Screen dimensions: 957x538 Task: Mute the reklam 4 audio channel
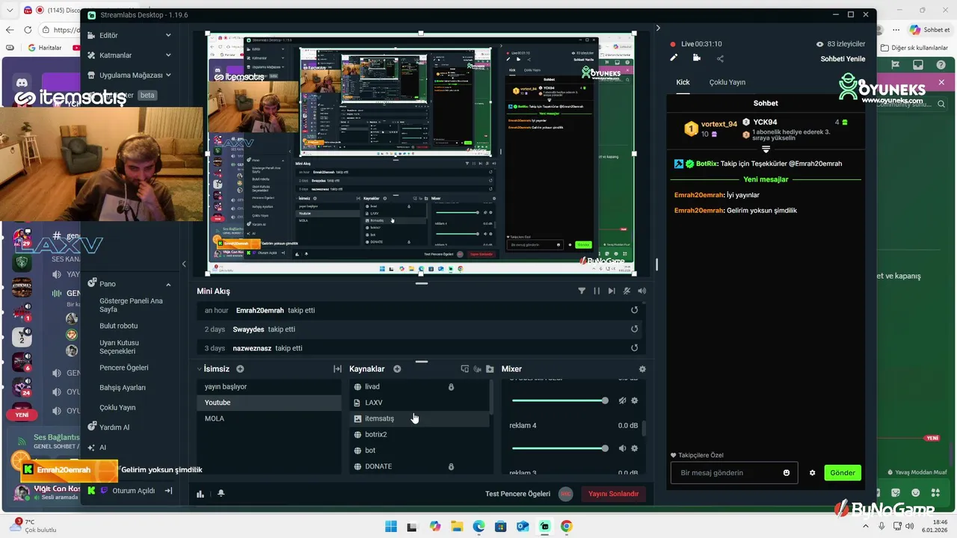tap(622, 448)
